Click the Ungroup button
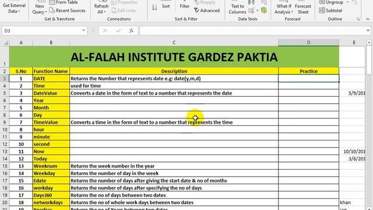The width and height of the screenshot is (373, 210). [x=332, y=2]
